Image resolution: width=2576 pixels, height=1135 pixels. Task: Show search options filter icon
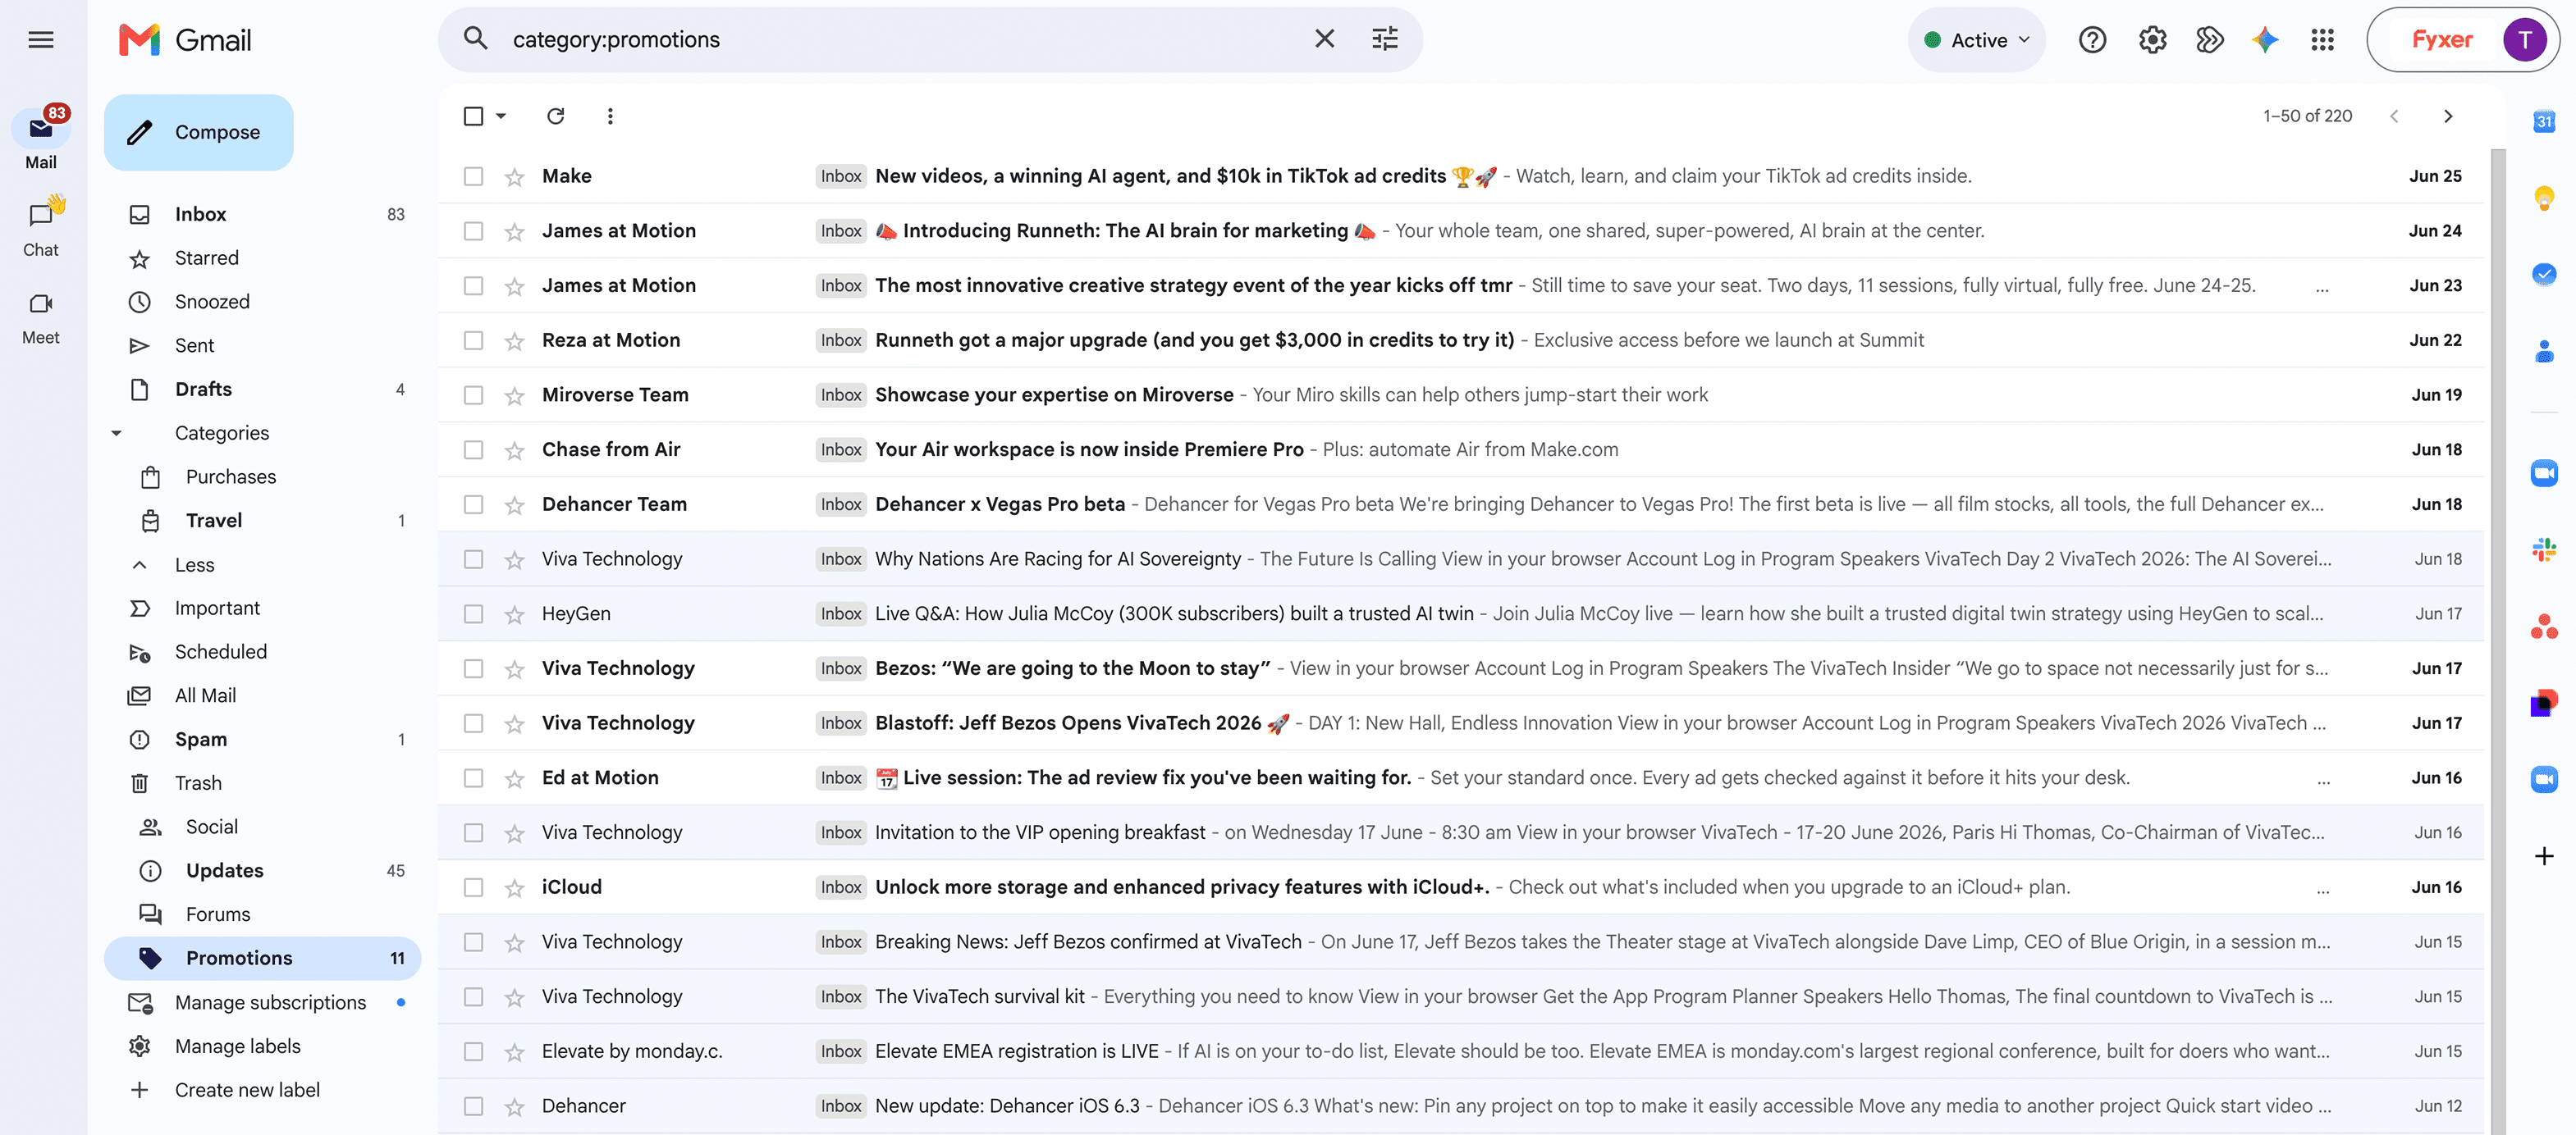(x=1385, y=39)
